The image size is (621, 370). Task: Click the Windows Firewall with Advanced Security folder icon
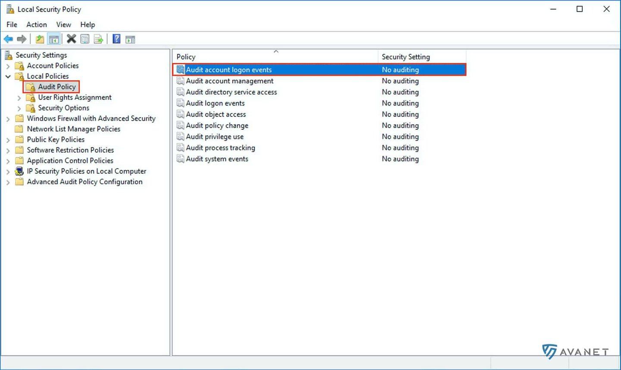(19, 118)
